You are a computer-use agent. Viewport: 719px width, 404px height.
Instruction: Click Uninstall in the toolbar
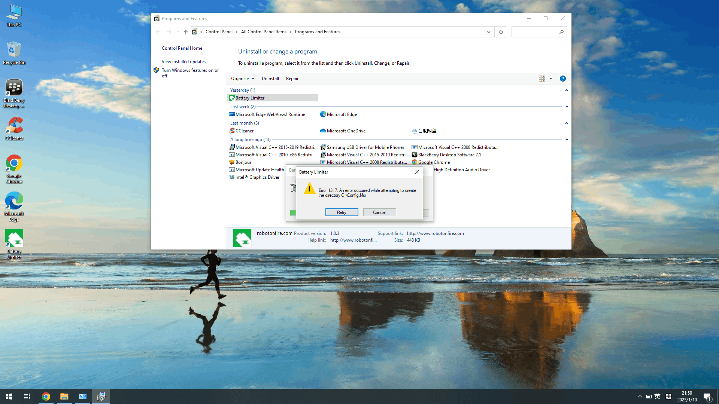[x=270, y=79]
